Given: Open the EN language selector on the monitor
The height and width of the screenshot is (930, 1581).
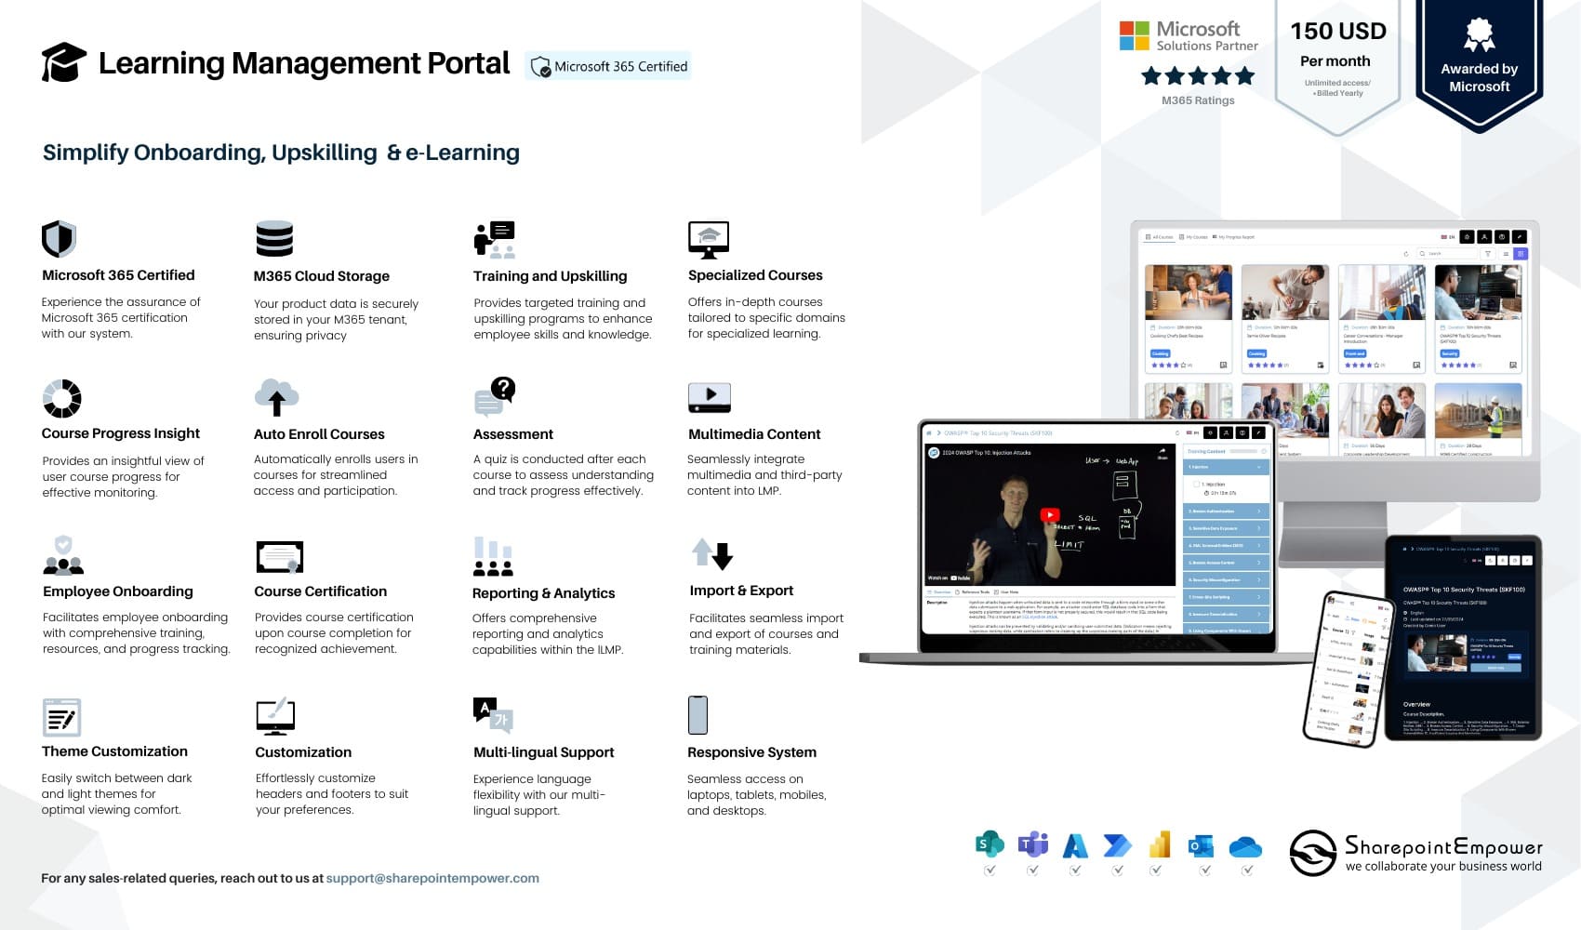Looking at the screenshot, I should pos(1447,237).
